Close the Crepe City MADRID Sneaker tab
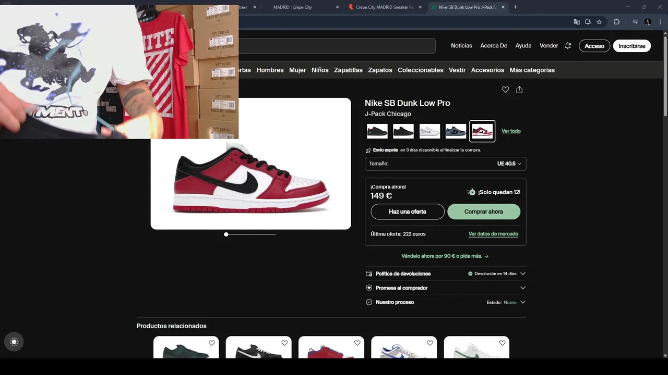 pyautogui.click(x=420, y=7)
